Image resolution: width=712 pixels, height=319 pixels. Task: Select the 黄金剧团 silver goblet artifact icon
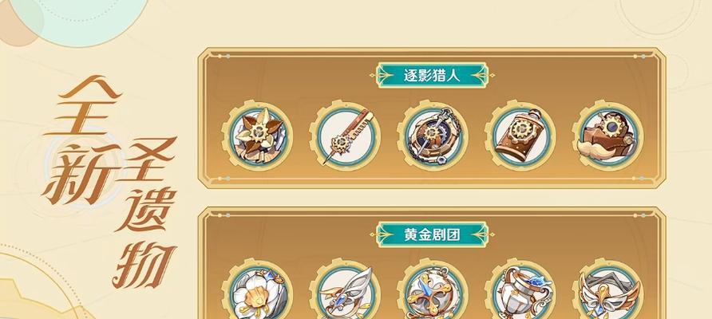[x=520, y=289]
